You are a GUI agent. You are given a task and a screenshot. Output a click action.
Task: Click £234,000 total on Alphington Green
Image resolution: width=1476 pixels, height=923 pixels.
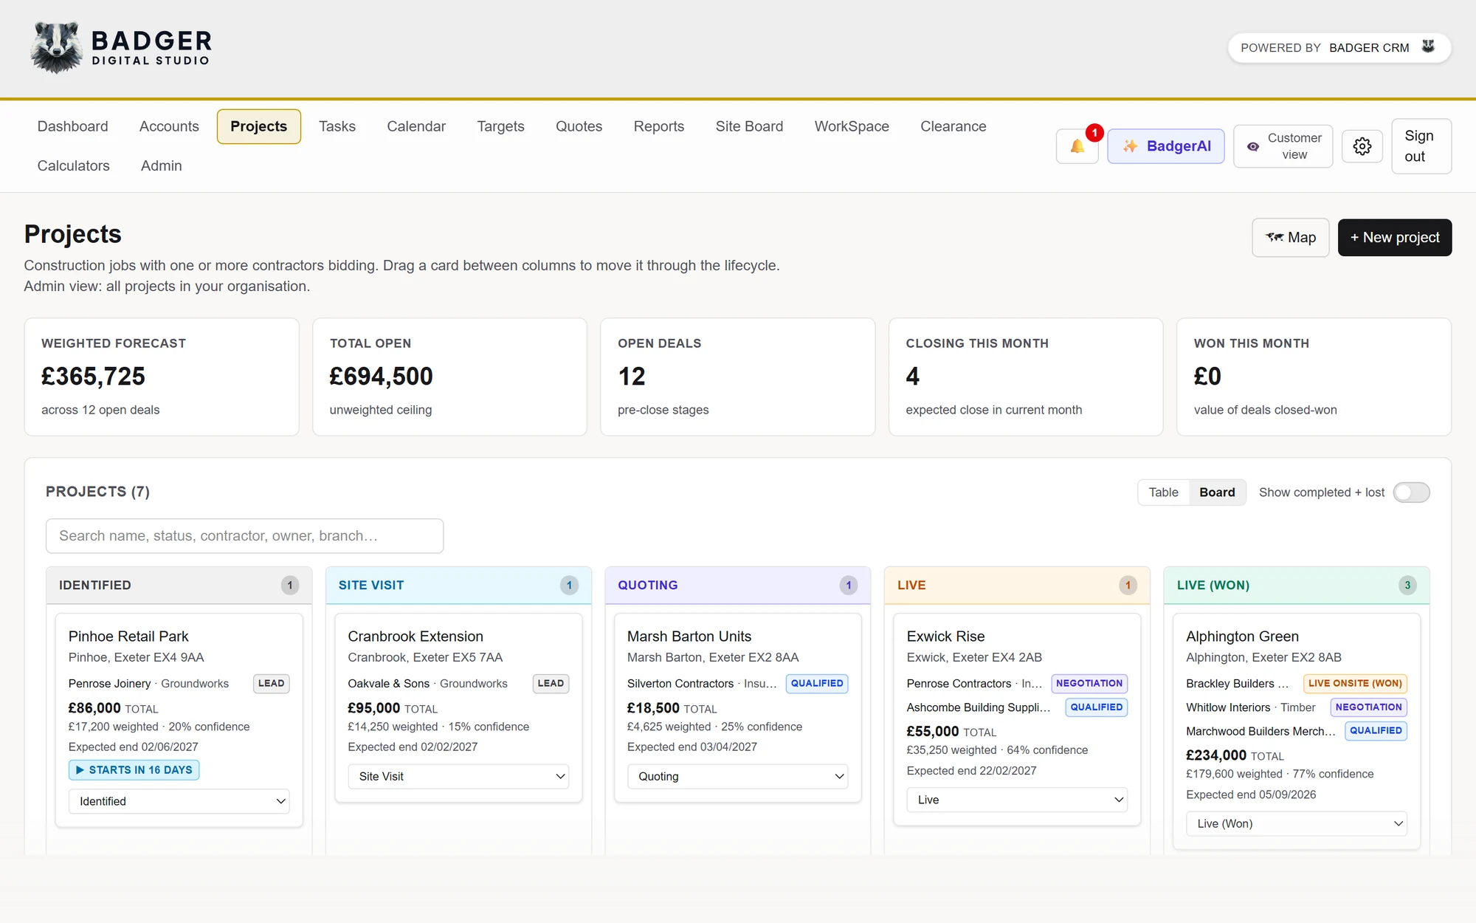click(1216, 755)
